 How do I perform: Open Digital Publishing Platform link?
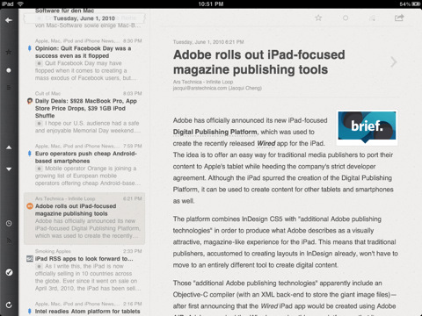tap(215, 132)
